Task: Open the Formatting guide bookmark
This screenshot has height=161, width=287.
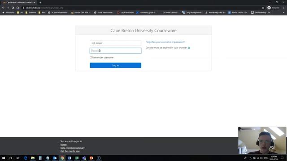Action: click(x=146, y=13)
